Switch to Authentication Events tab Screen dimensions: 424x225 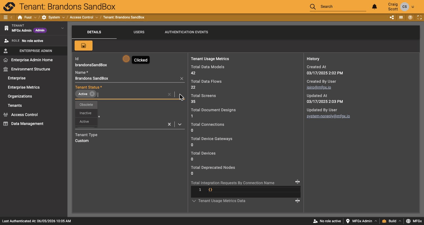[186, 32]
